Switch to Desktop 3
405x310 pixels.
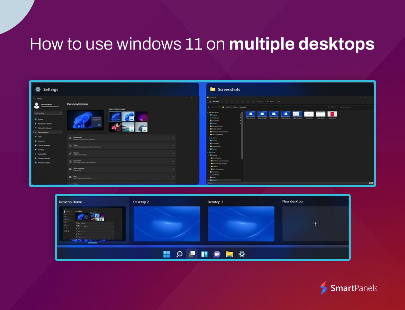(241, 224)
